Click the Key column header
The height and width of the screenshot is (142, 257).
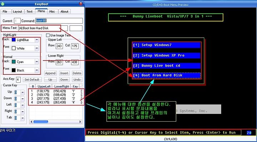[x=75, y=86]
